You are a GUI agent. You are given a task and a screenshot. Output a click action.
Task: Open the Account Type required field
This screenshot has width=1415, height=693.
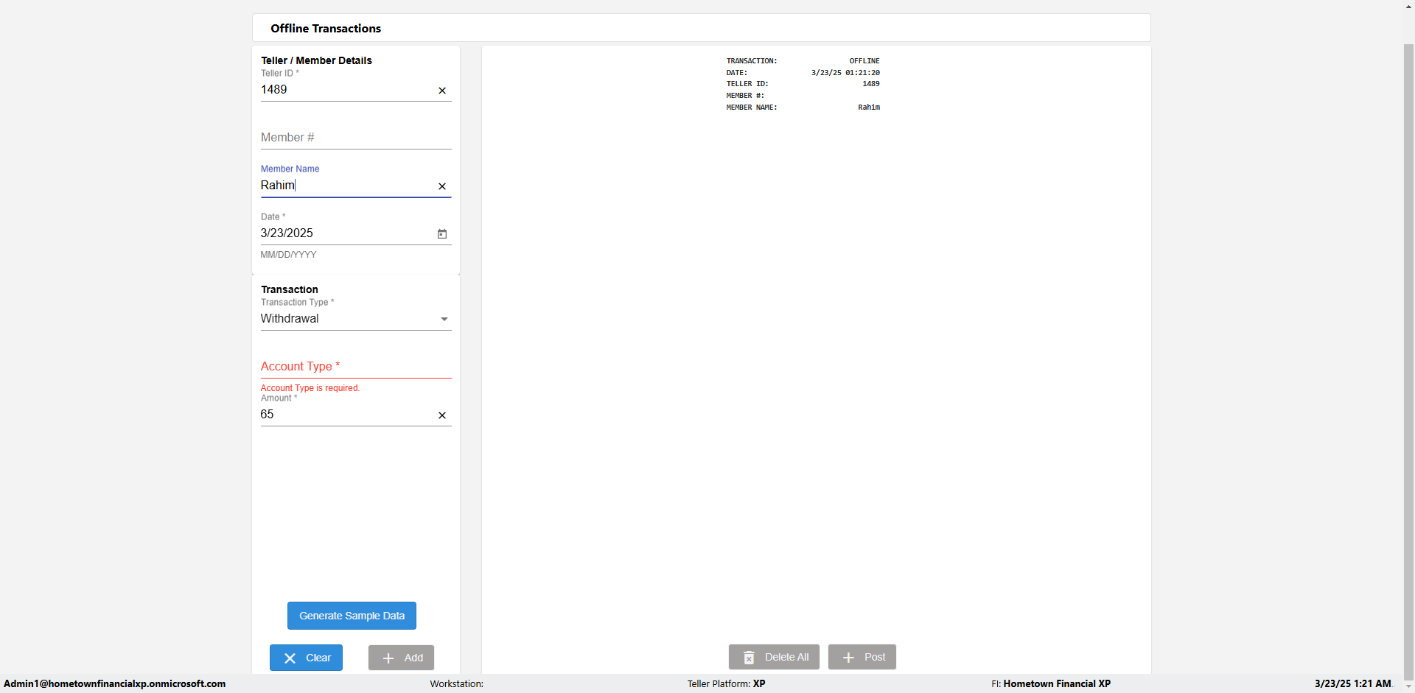356,367
